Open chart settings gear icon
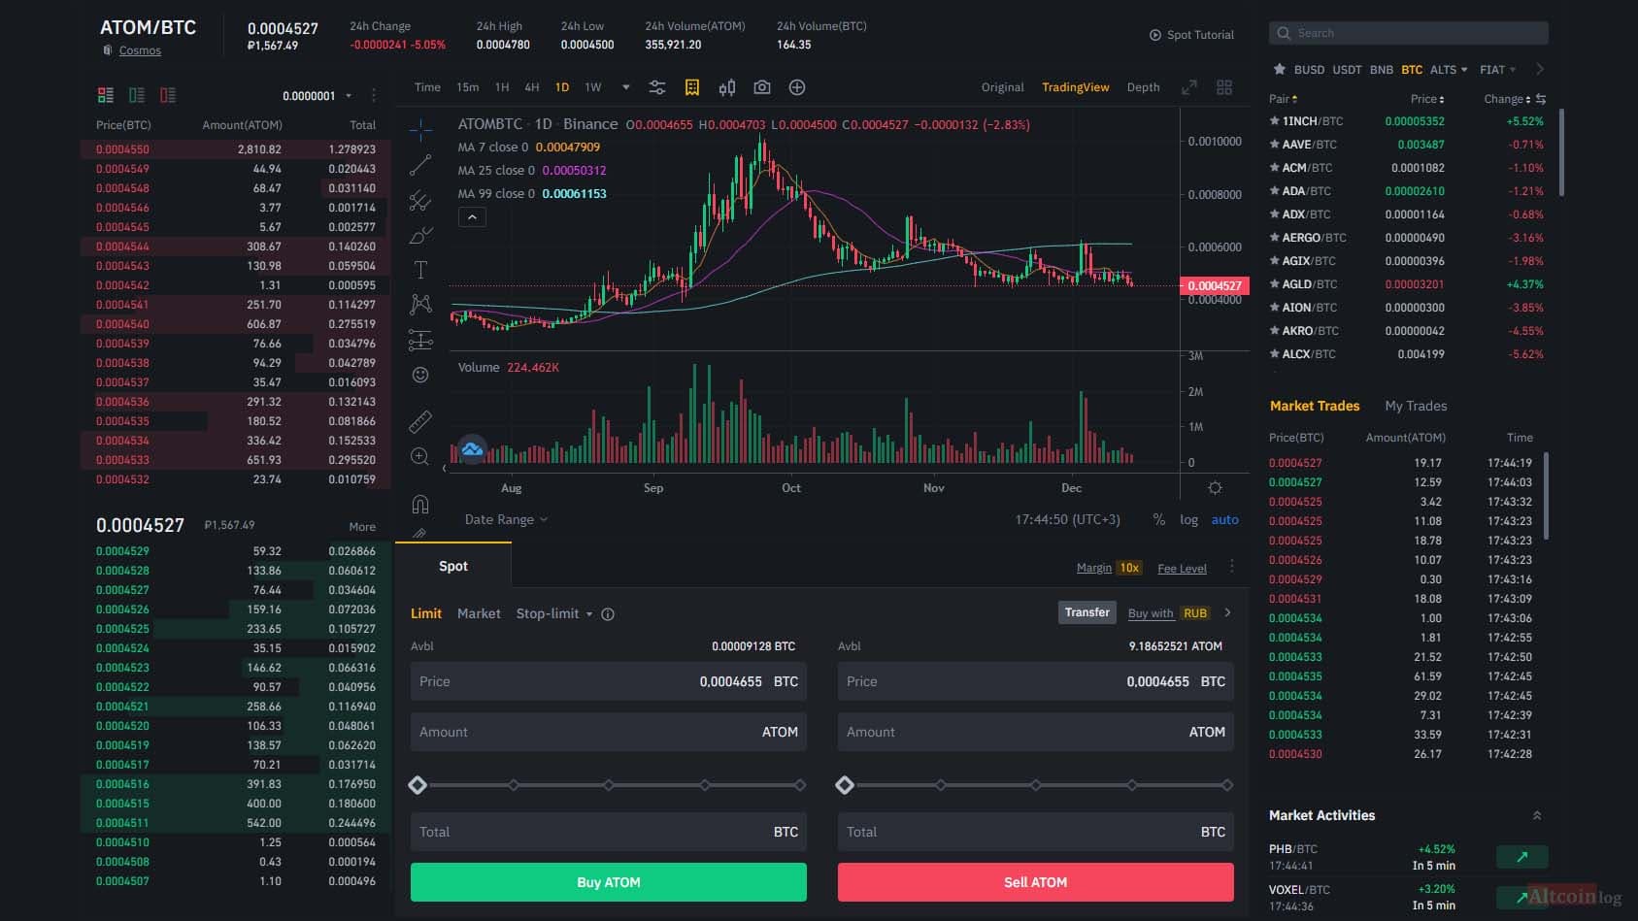 [x=1215, y=487]
